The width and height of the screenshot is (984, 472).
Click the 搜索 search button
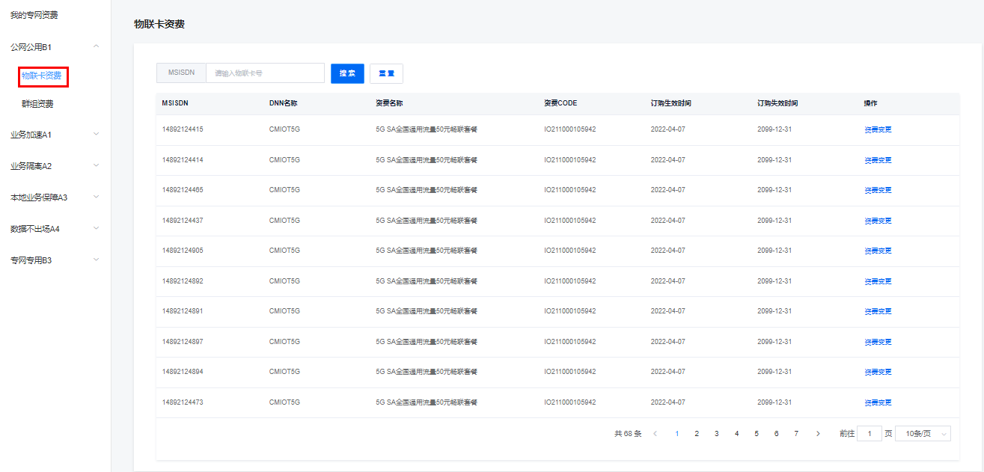[347, 73]
